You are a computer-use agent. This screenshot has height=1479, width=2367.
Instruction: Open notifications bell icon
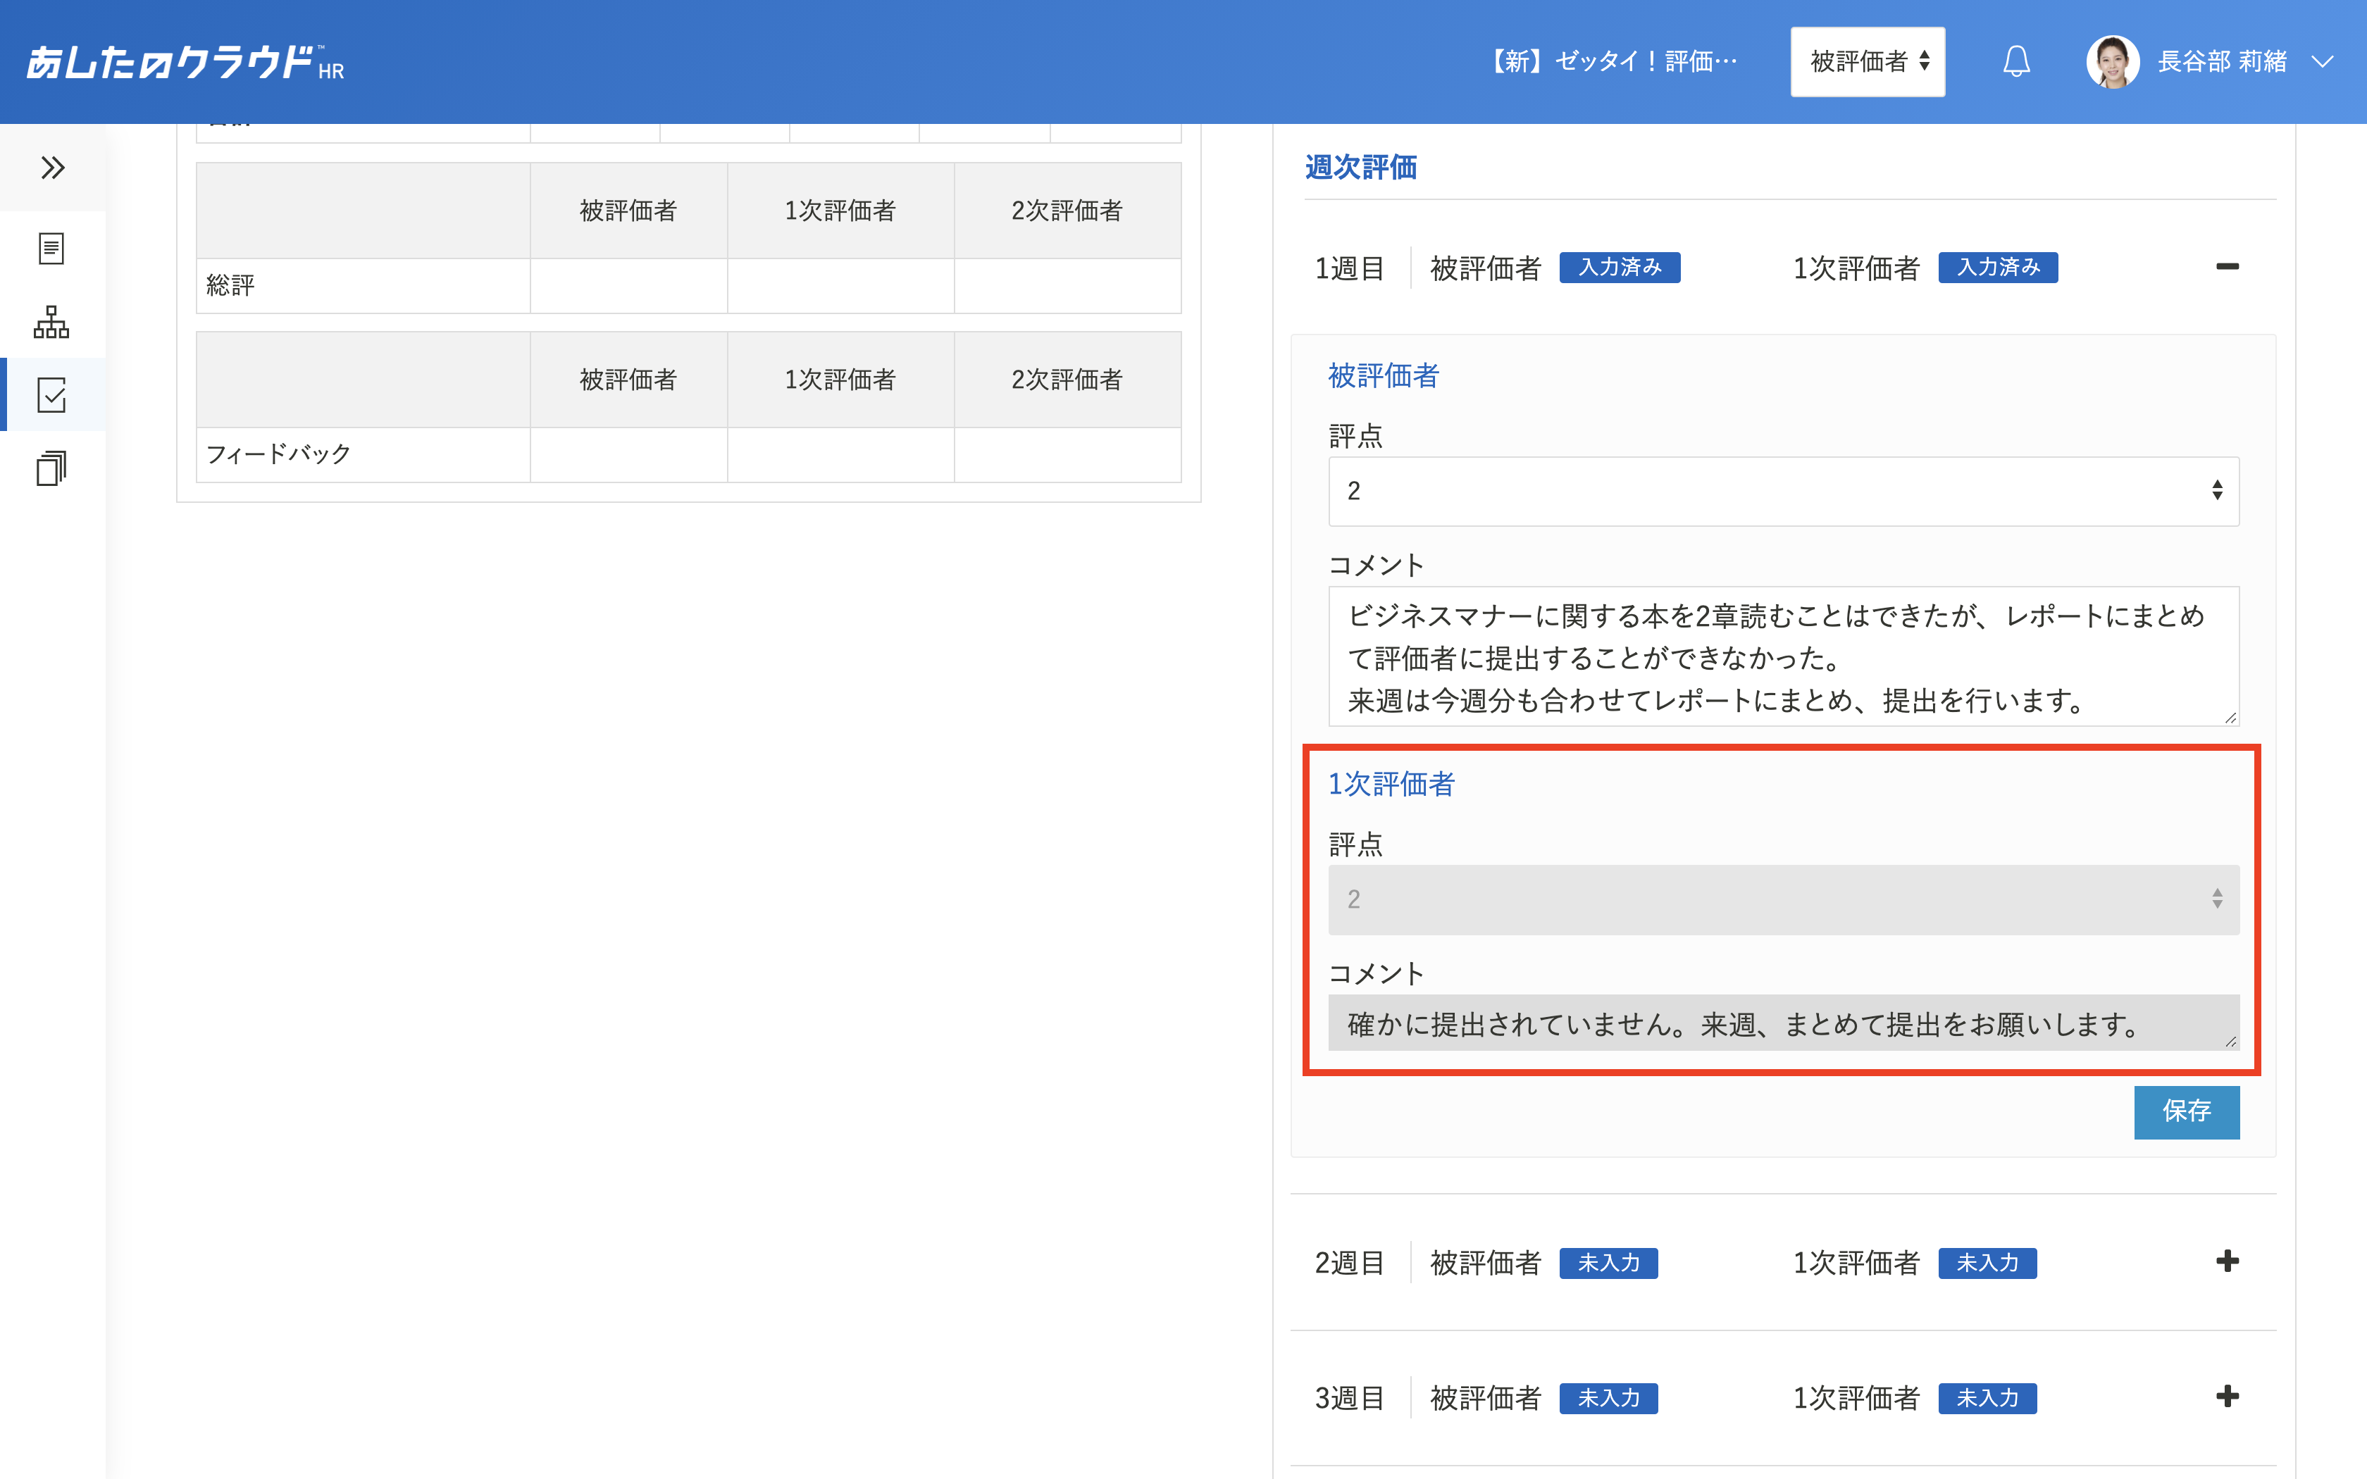coord(2016,62)
